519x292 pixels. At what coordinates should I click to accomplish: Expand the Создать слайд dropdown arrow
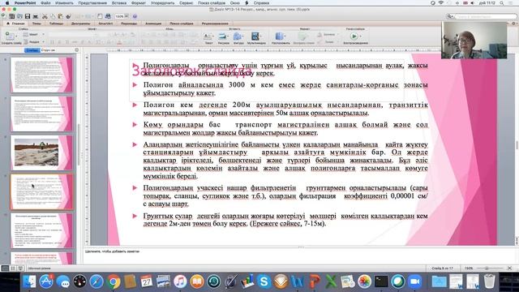point(16,36)
